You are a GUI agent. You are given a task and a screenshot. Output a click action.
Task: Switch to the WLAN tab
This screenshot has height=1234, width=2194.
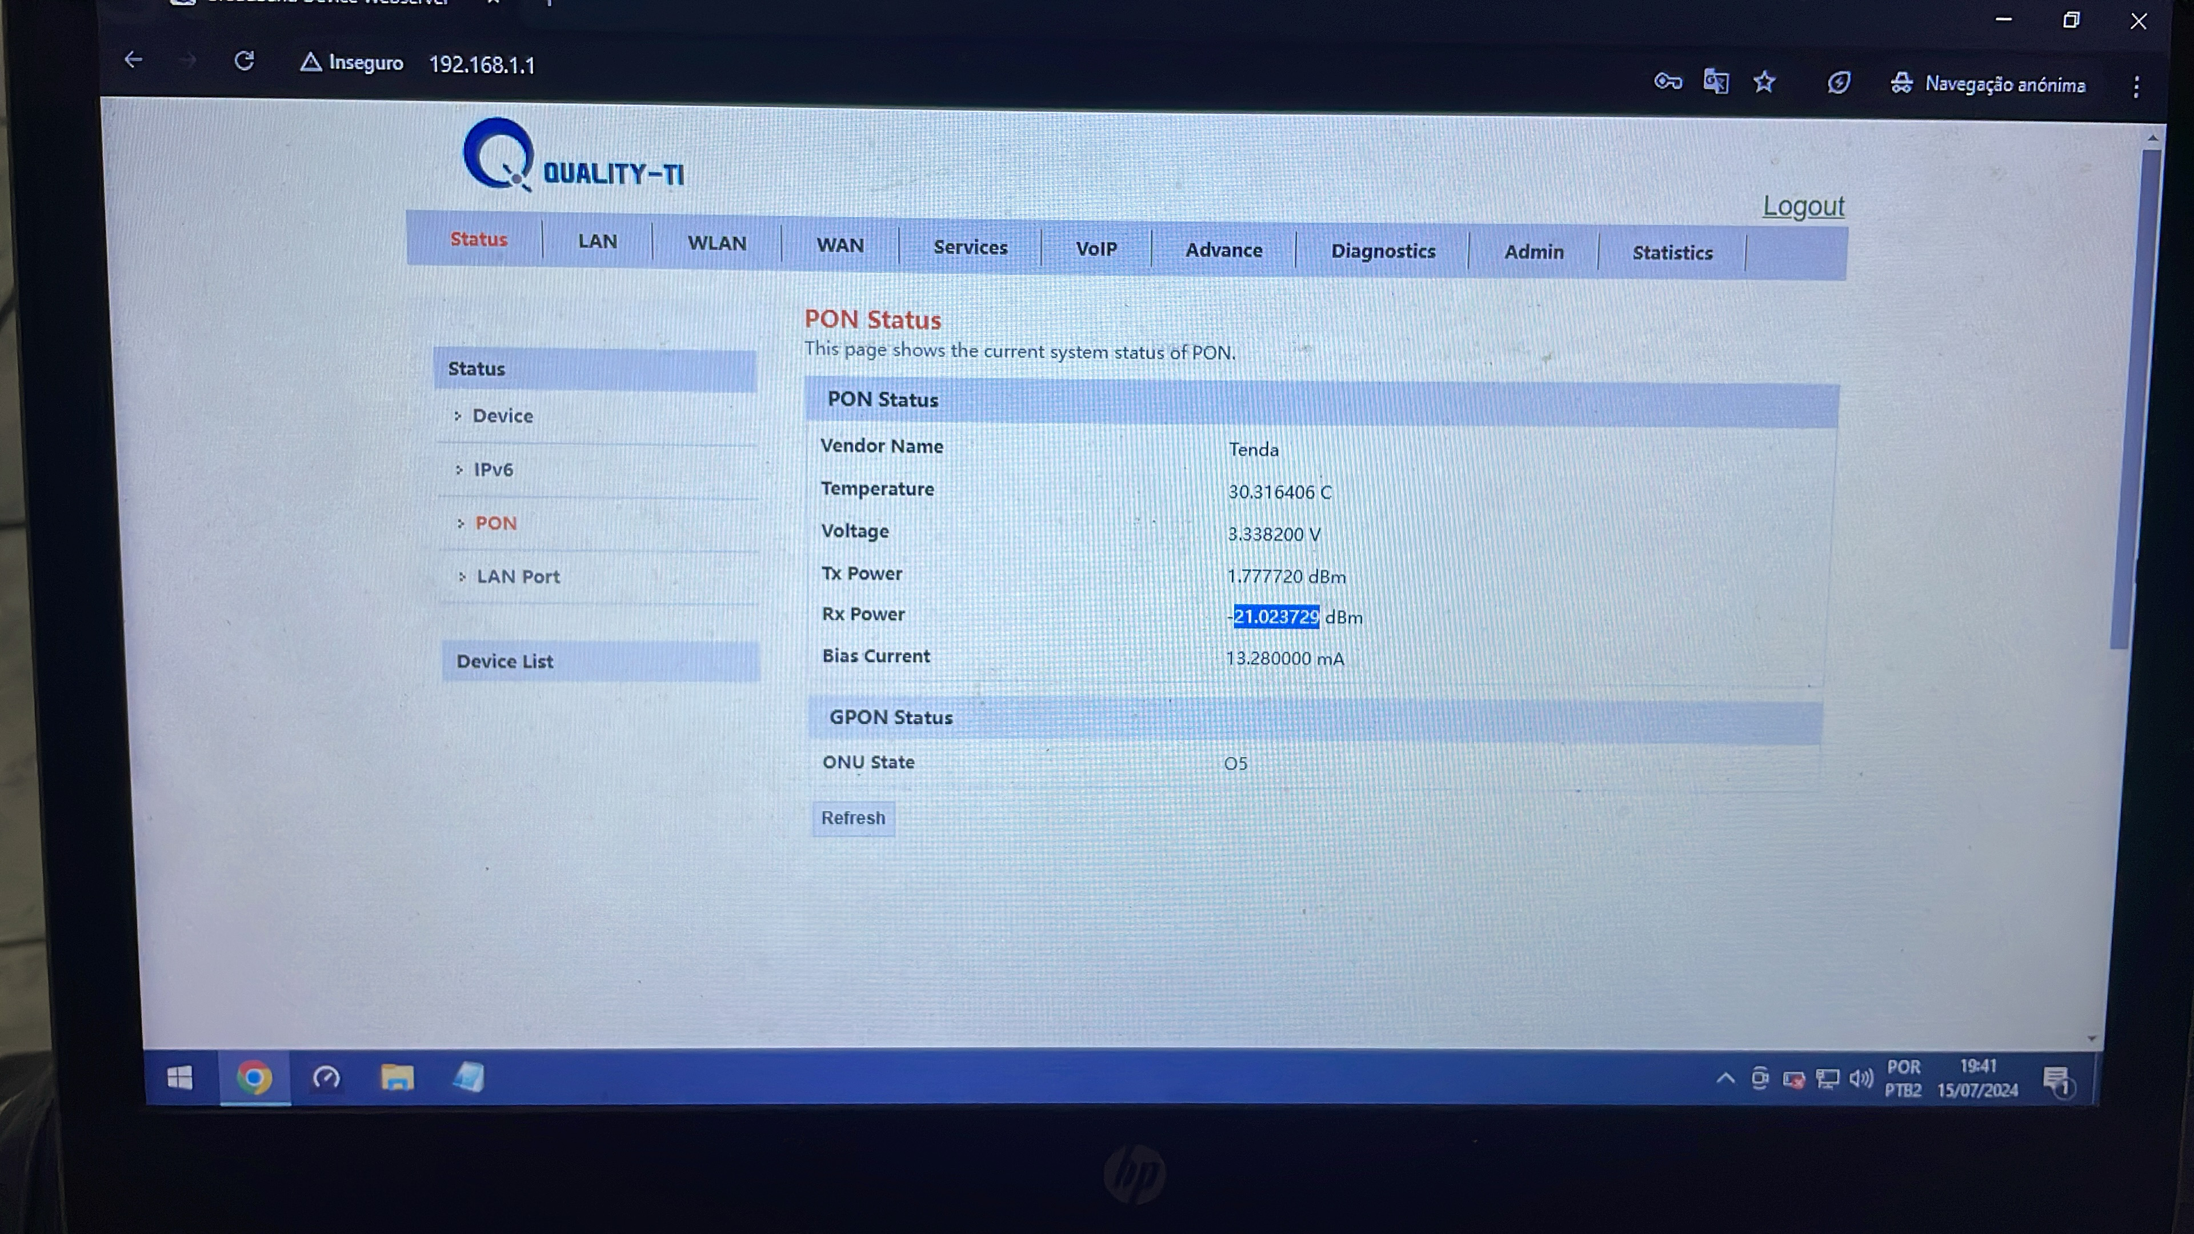(716, 243)
